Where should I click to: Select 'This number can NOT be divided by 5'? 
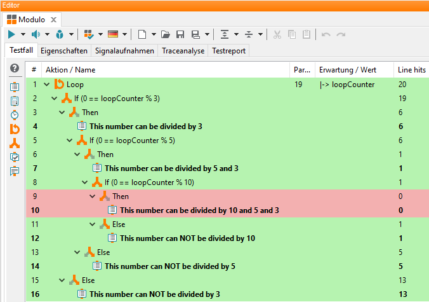point(170,266)
